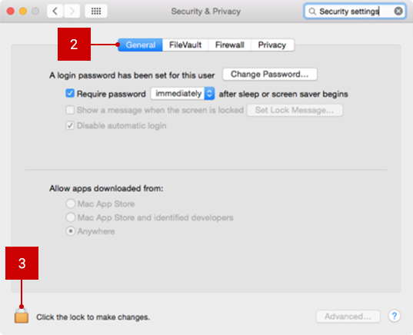Clear the search field with the X icon

398,11
